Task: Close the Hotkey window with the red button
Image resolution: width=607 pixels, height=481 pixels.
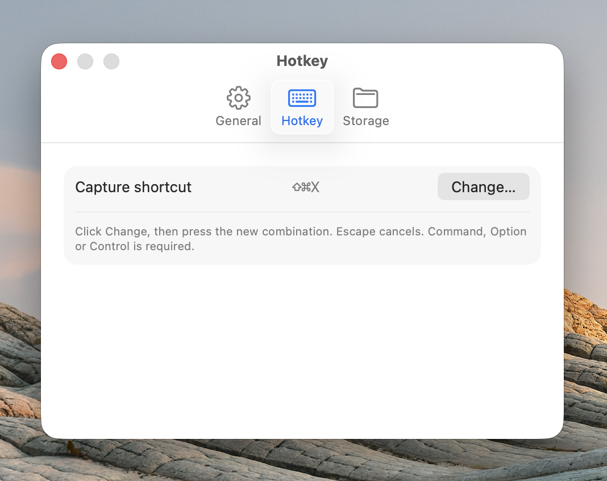Action: 59,61
